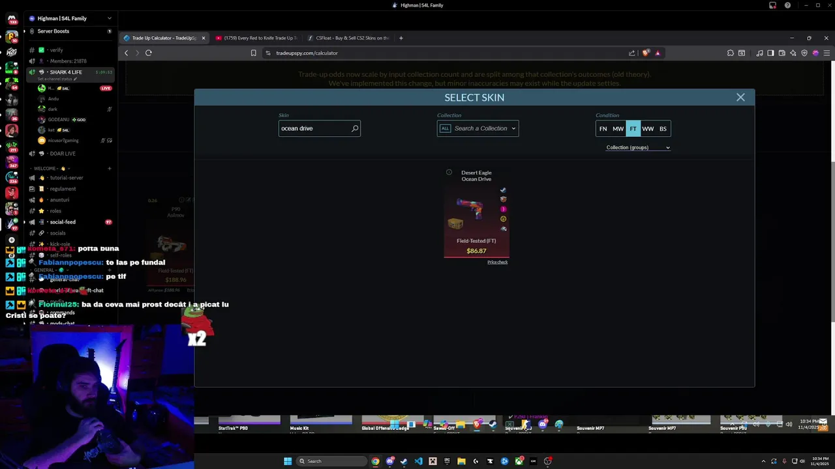Open the DOAR LIVE voice channel
The width and height of the screenshot is (835, 469).
coord(70,153)
